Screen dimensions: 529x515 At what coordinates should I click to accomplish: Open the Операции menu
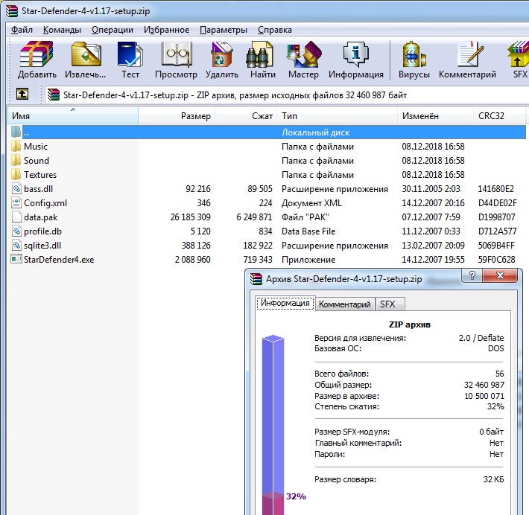point(113,30)
